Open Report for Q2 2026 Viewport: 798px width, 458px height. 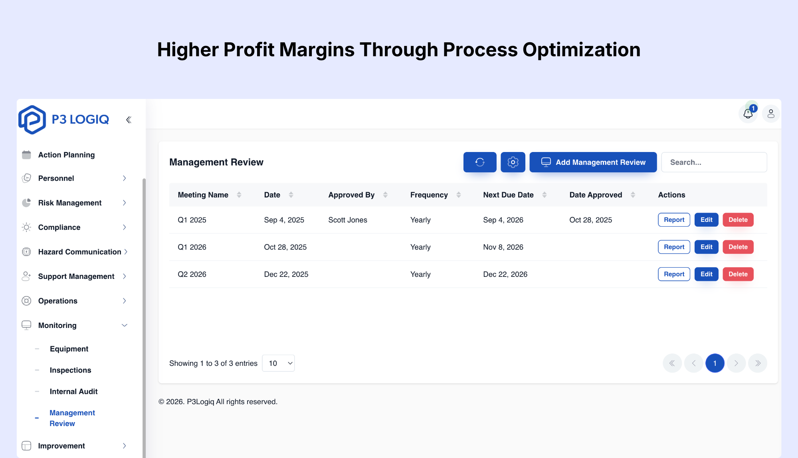(x=674, y=274)
